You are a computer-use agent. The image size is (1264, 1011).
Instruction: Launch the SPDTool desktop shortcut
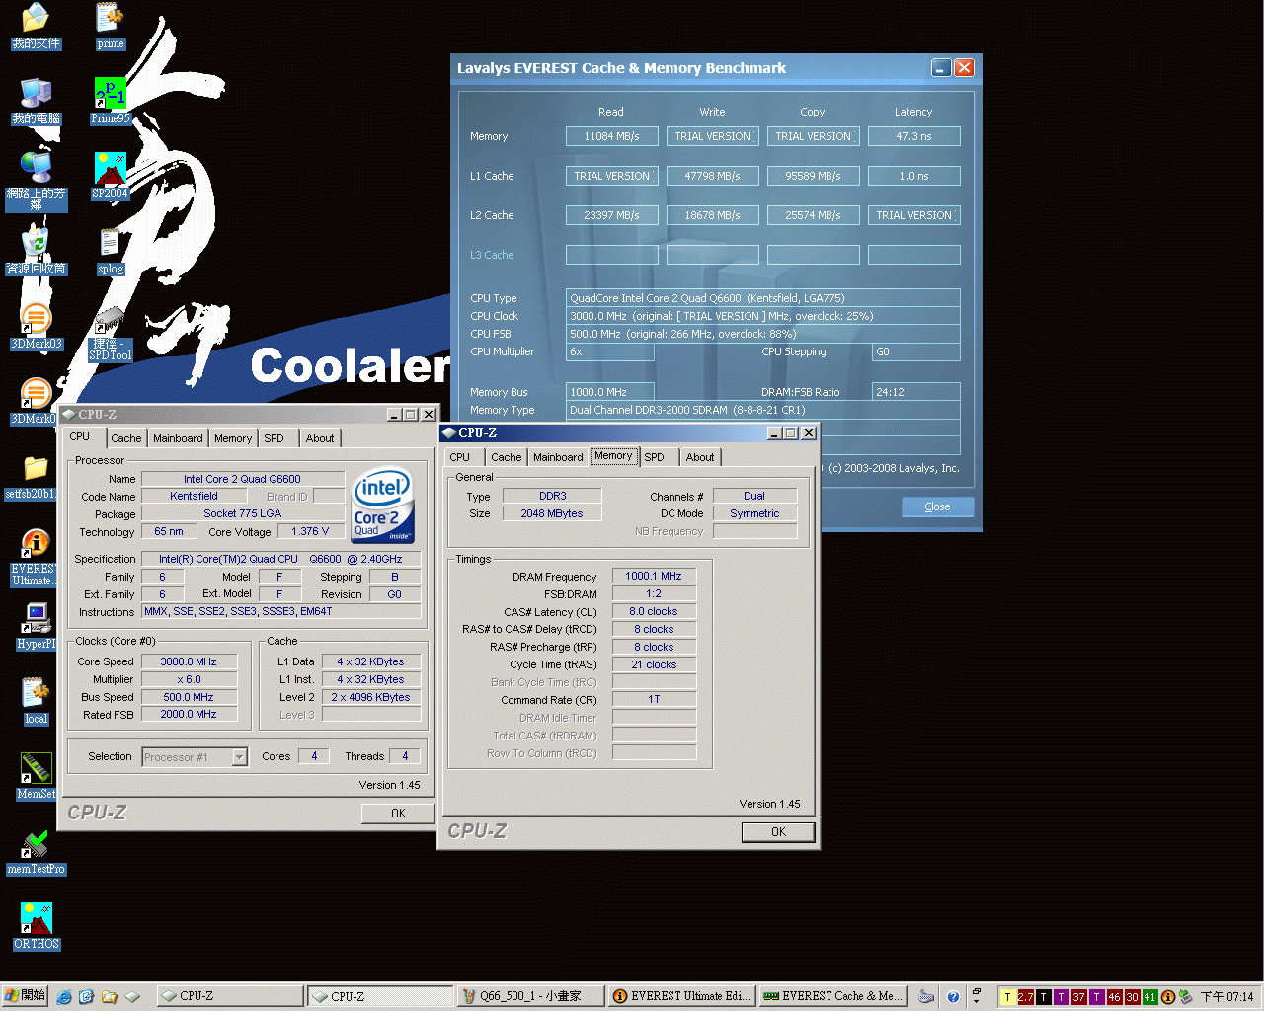click(110, 334)
